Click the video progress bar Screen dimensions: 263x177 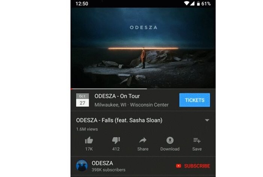[143, 89]
